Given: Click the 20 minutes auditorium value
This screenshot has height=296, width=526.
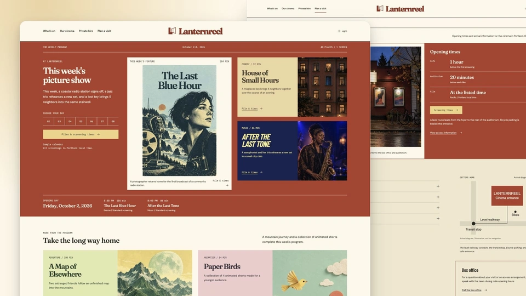Looking at the screenshot, I should (x=462, y=77).
